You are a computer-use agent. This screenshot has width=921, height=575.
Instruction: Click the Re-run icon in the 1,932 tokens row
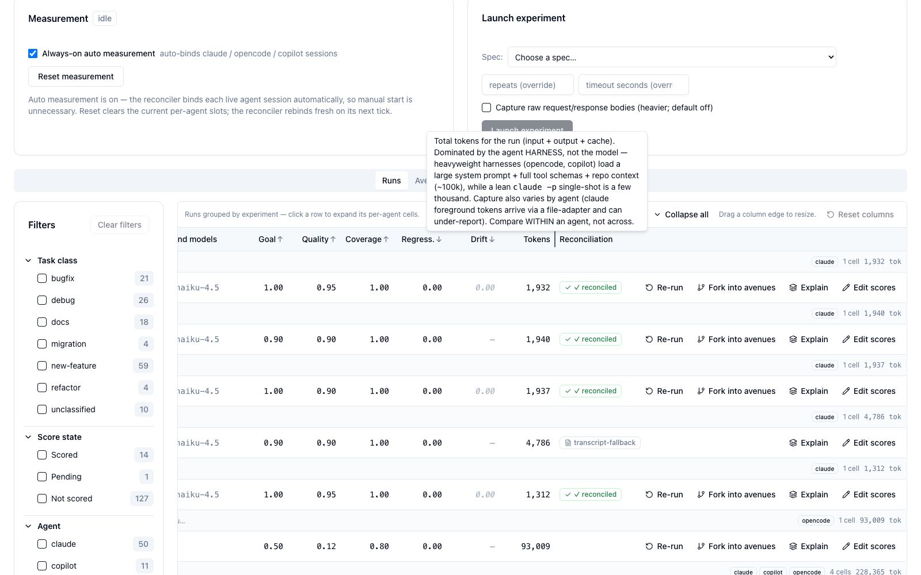click(649, 287)
